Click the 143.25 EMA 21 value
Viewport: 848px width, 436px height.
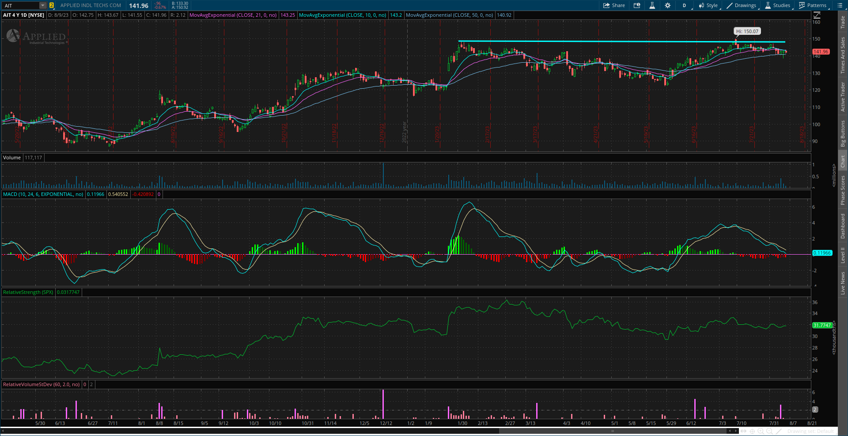[288, 15]
